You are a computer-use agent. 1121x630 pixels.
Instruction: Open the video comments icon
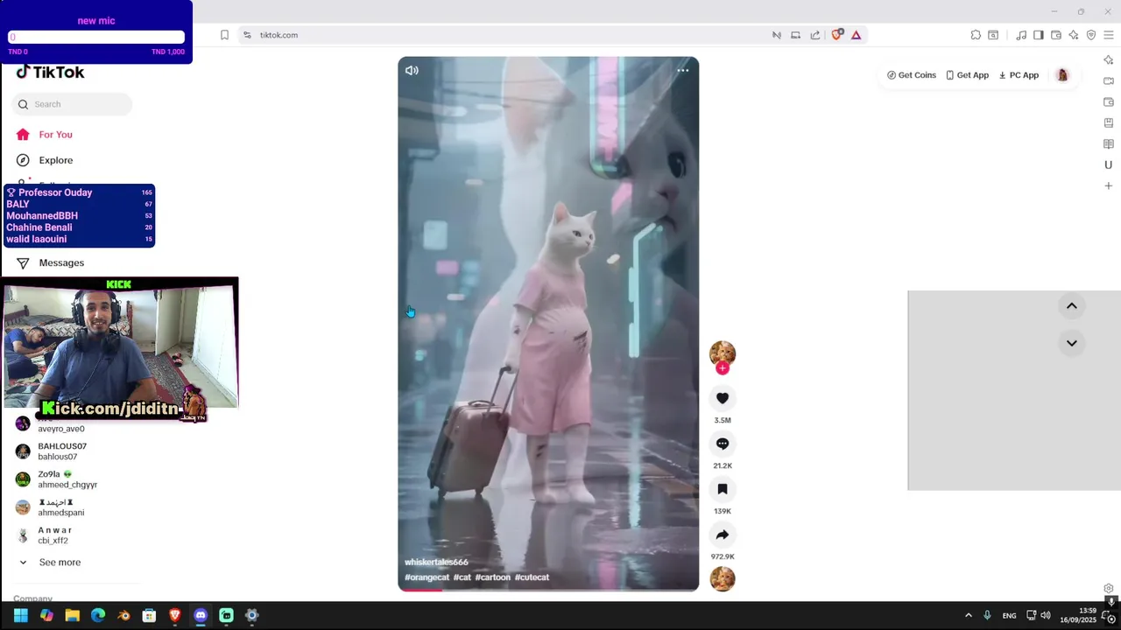(x=723, y=444)
